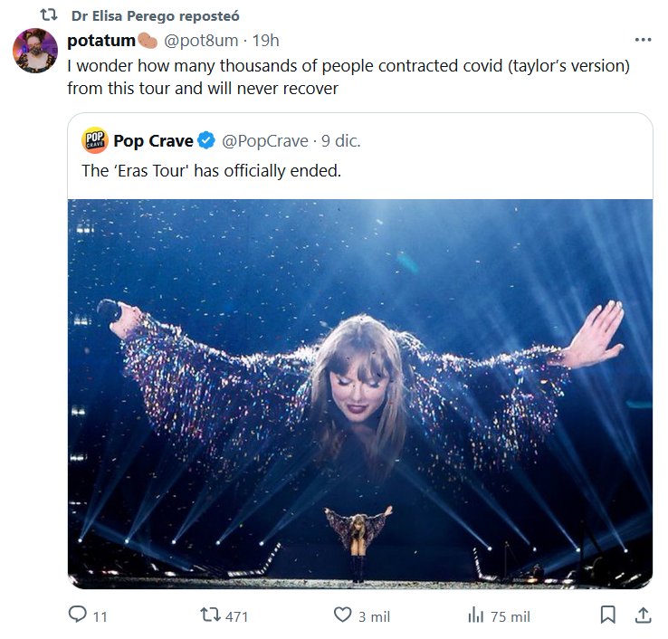
Task: Open quoted tweet date 9 dic.
Action: point(340,140)
